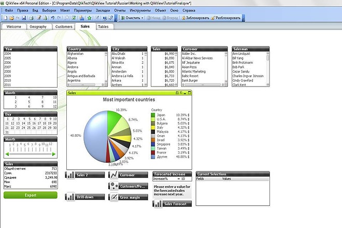Click the Очистить clear selections button
This screenshot has width=342, height=228.
(x=131, y=18)
